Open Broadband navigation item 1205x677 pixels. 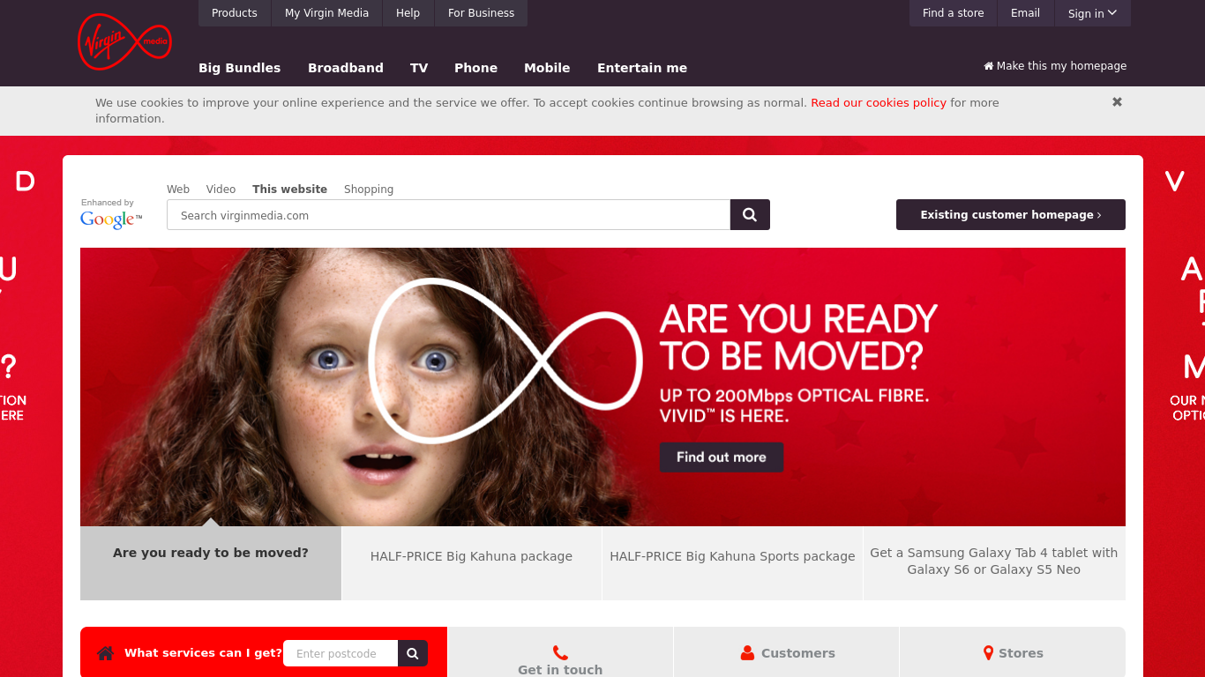click(346, 68)
